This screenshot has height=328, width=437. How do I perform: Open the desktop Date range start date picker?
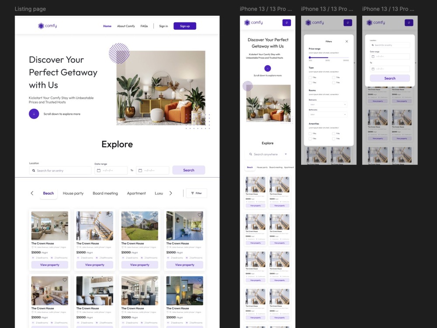[111, 171]
